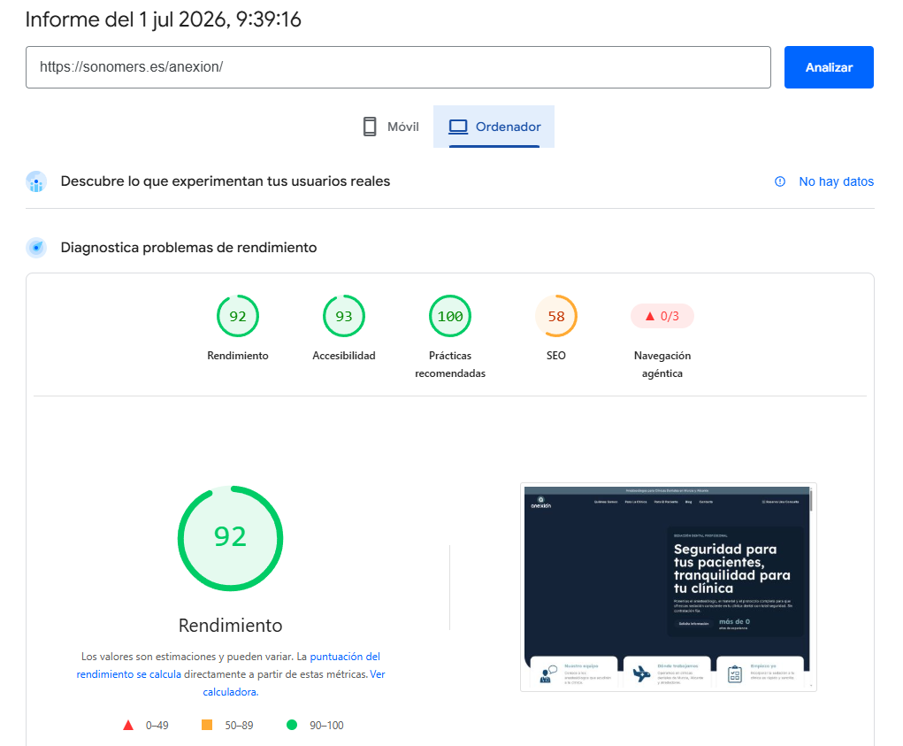Open puntuación del rendimiento se calcula link
Viewport: 903px width, 746px height.
(x=228, y=665)
